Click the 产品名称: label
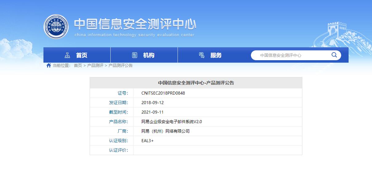Image resolution: width=372 pixels, height=191 pixels. (x=118, y=122)
